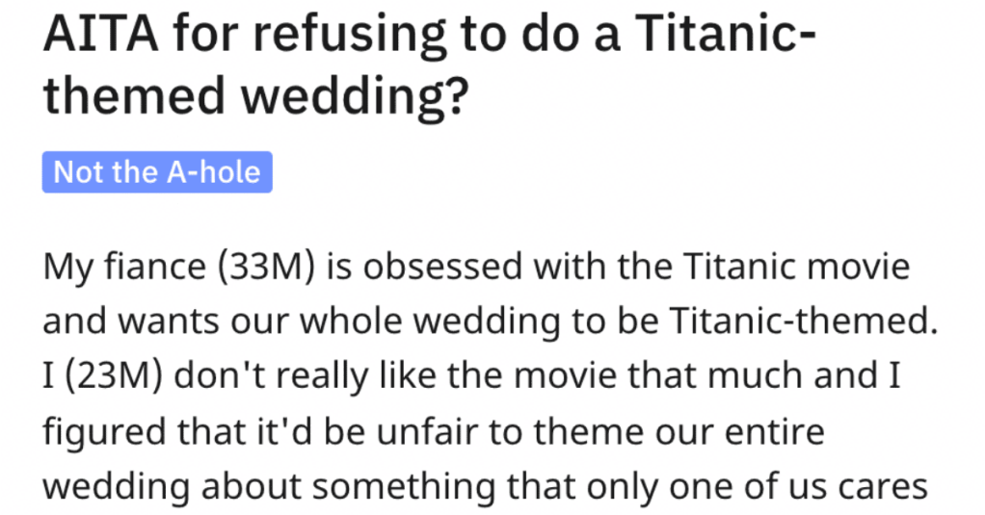This screenshot has height=515, width=985.
Task: Click the "Not the A-hole" flair badge
Action: coord(157,172)
